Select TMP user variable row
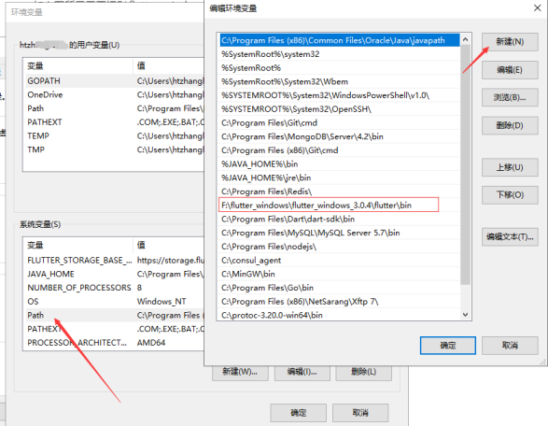 (114, 149)
